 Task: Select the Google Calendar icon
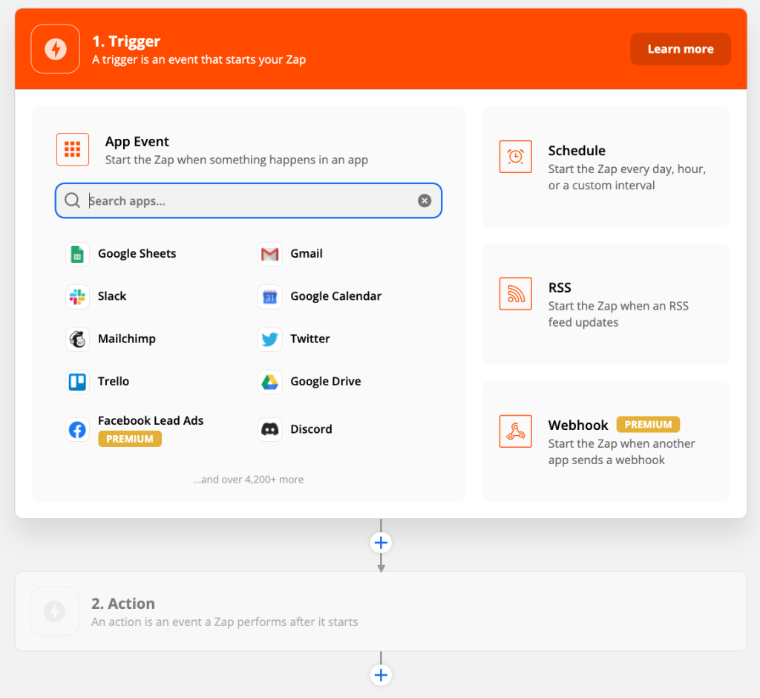[270, 296]
